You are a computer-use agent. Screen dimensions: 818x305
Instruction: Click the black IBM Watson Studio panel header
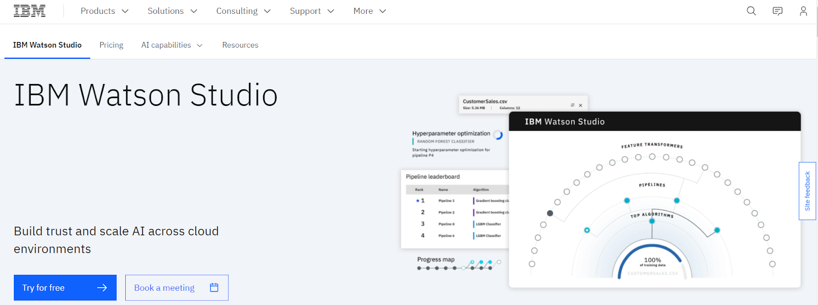(x=654, y=121)
